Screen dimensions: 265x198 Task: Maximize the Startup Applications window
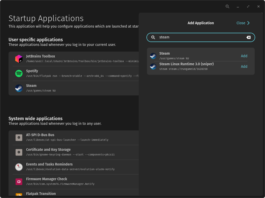pyautogui.click(x=248, y=6)
